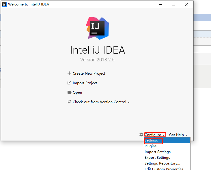Viewport: 211px width, 170px height.
Task: Open the Get Help dropdown
Action: [178, 135]
